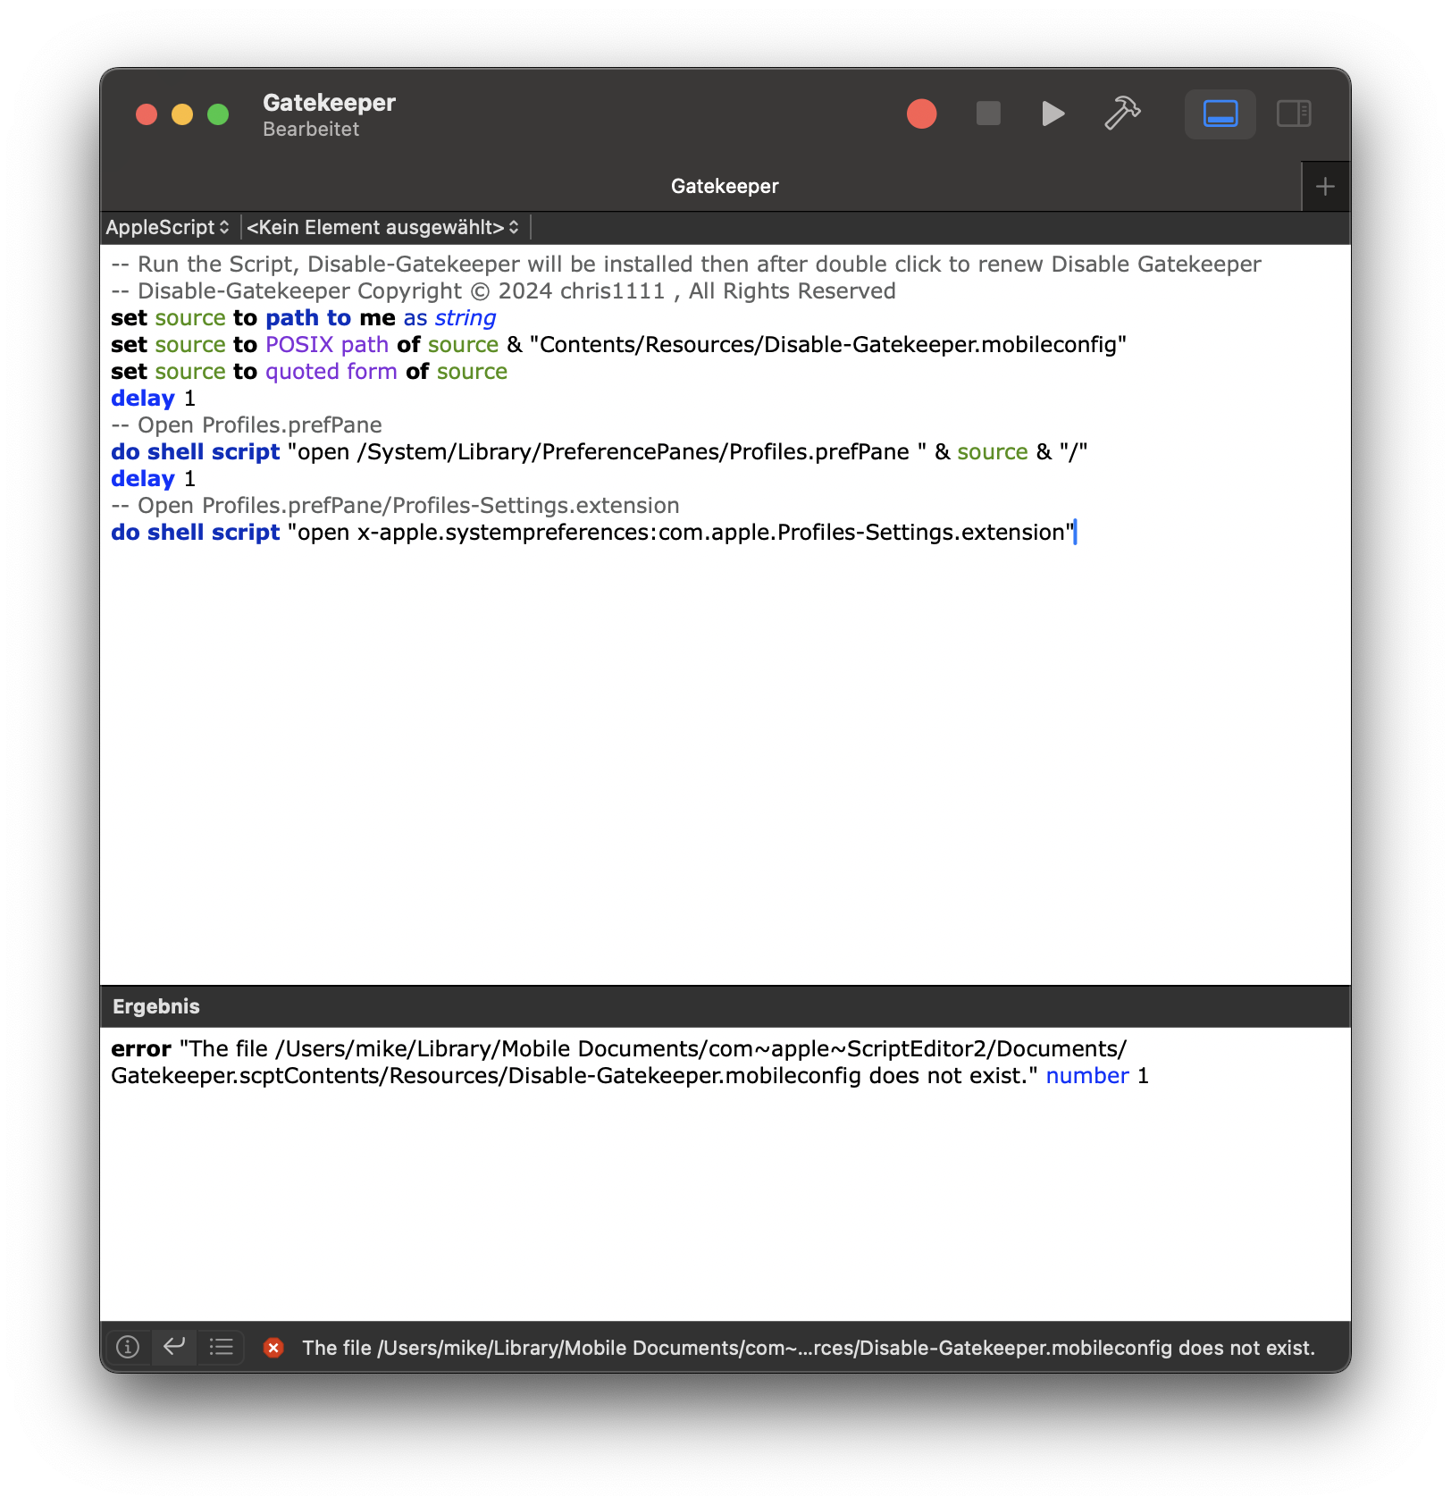This screenshot has height=1505, width=1451.
Task: Click the red error icon in status bar
Action: coord(273,1348)
